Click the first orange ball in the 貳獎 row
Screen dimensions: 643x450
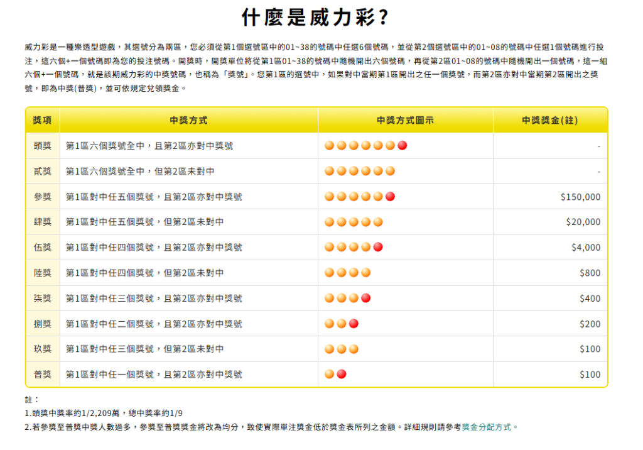pyautogui.click(x=329, y=171)
